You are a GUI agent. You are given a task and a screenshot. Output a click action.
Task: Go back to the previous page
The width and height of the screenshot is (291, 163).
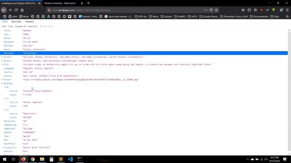point(4,10)
